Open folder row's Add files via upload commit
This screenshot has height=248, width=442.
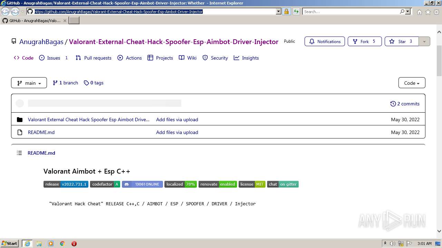177,120
